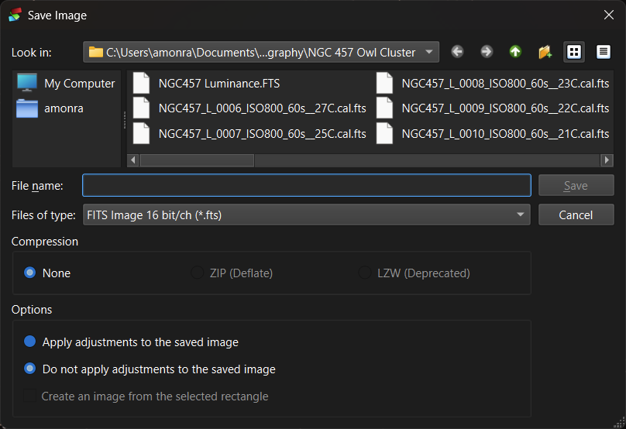
Task: Click the Back navigation arrow icon
Action: click(x=457, y=52)
